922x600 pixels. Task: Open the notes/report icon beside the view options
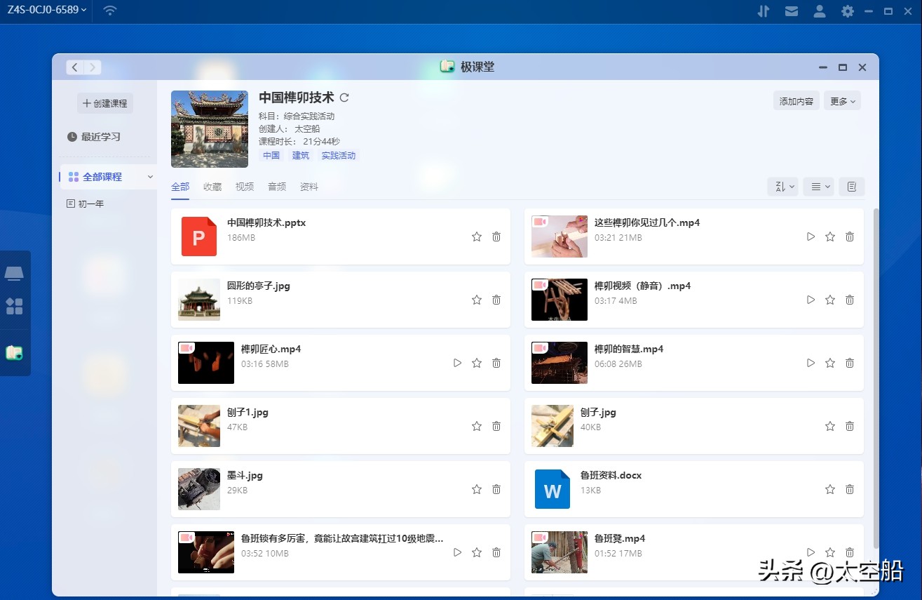851,186
